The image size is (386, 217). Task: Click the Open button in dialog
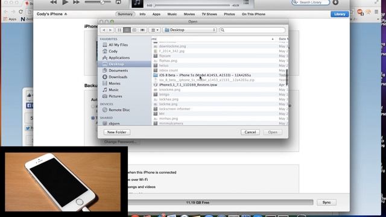273,132
